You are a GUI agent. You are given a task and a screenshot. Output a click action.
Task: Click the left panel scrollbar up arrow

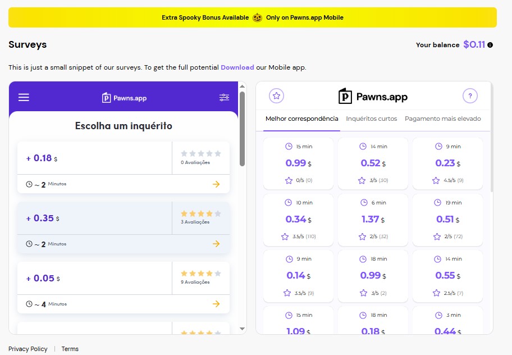[x=243, y=87]
